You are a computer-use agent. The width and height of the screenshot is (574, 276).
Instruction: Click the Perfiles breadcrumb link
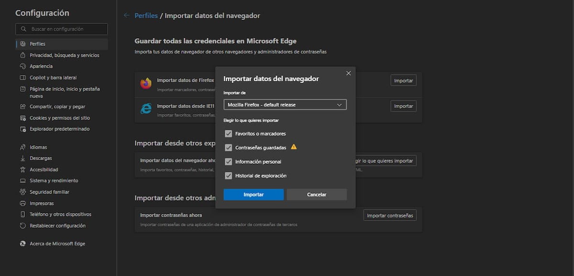coord(146,16)
